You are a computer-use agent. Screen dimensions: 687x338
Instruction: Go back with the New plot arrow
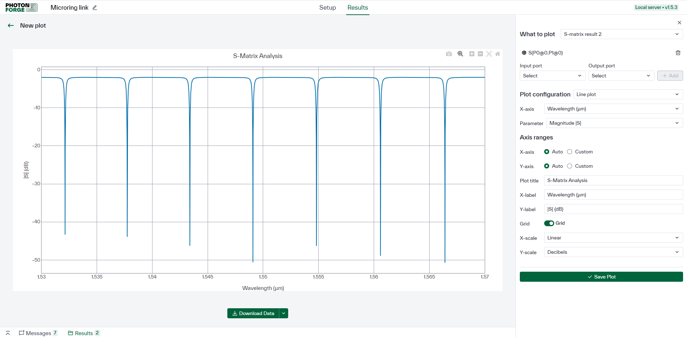point(11,25)
